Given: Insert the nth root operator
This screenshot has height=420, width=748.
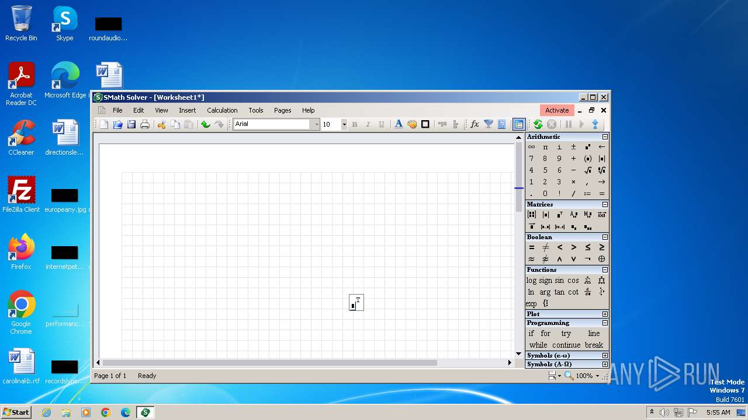Looking at the screenshot, I should coord(602,170).
